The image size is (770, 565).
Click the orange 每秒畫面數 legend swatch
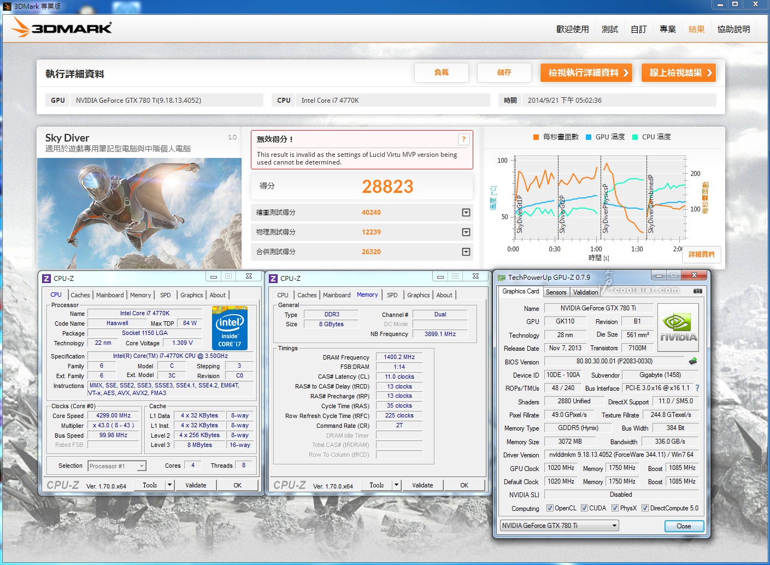(536, 137)
